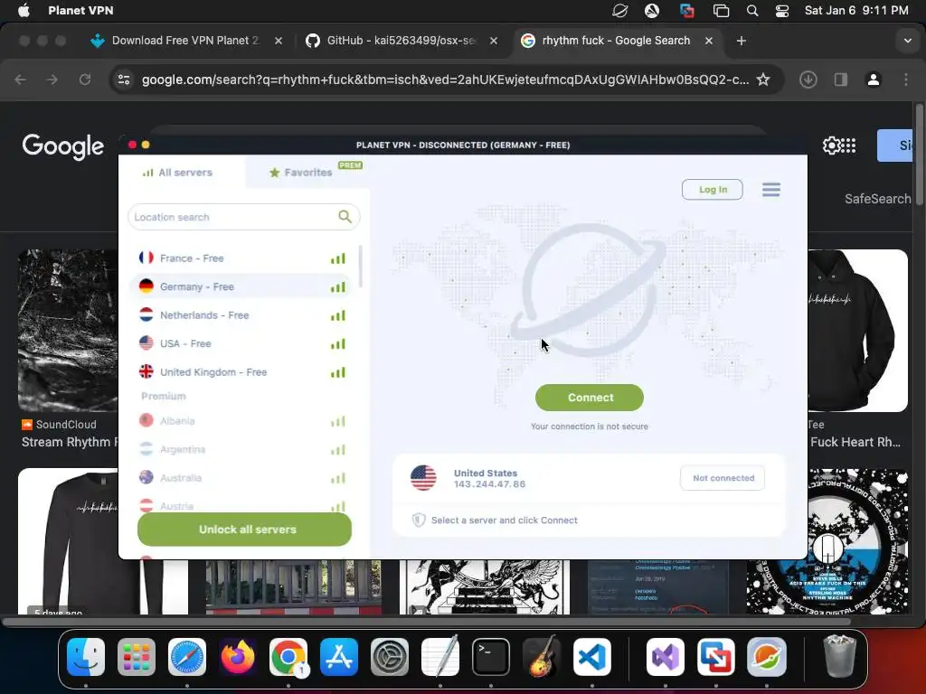Select Germany - Free server

(242, 286)
